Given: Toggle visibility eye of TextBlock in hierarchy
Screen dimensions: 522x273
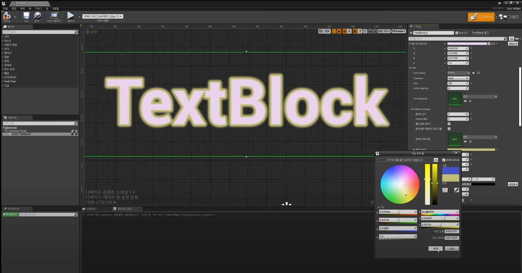Looking at the screenshot, I should point(76,134).
